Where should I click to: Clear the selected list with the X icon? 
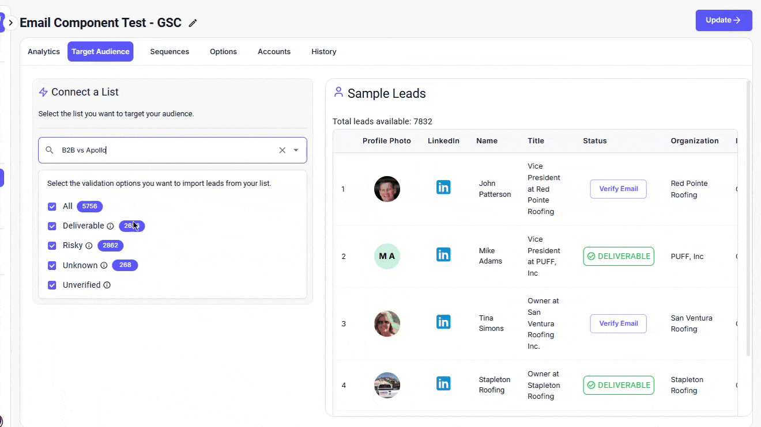click(x=282, y=150)
